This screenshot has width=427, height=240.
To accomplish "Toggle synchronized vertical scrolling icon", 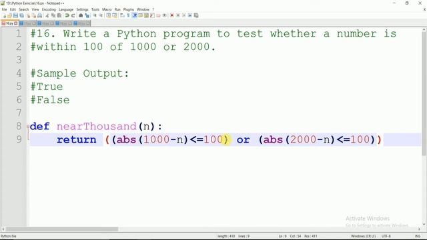I will click(109, 15).
